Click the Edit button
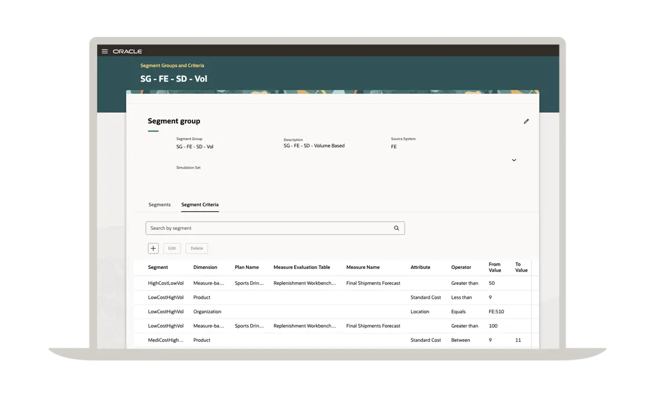 coord(172,249)
